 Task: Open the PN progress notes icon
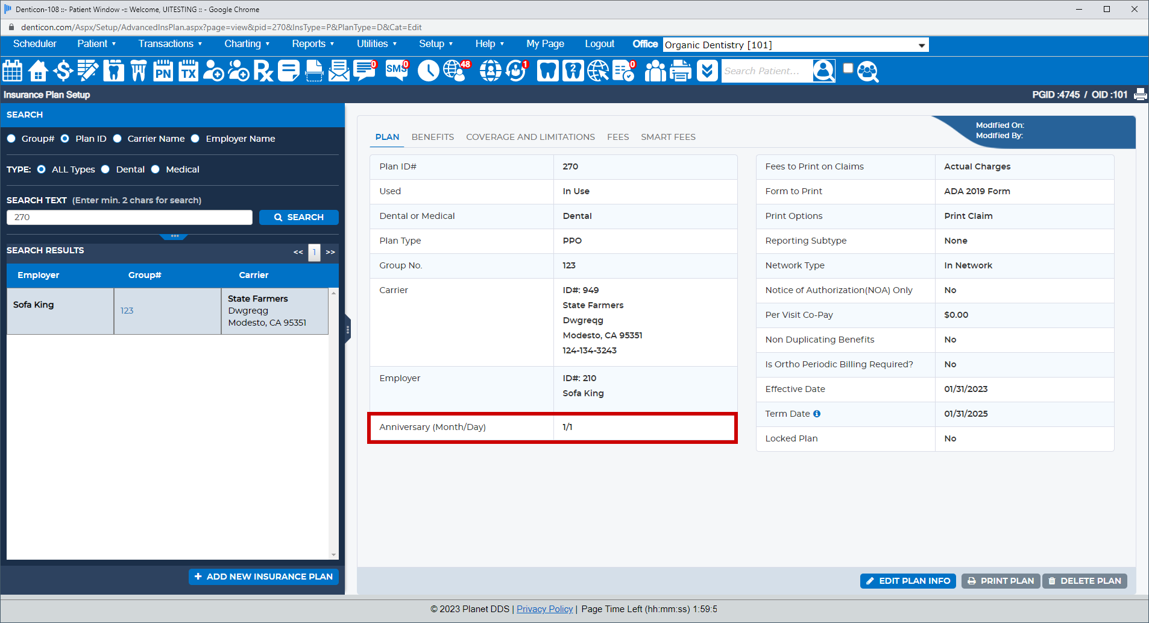point(163,71)
